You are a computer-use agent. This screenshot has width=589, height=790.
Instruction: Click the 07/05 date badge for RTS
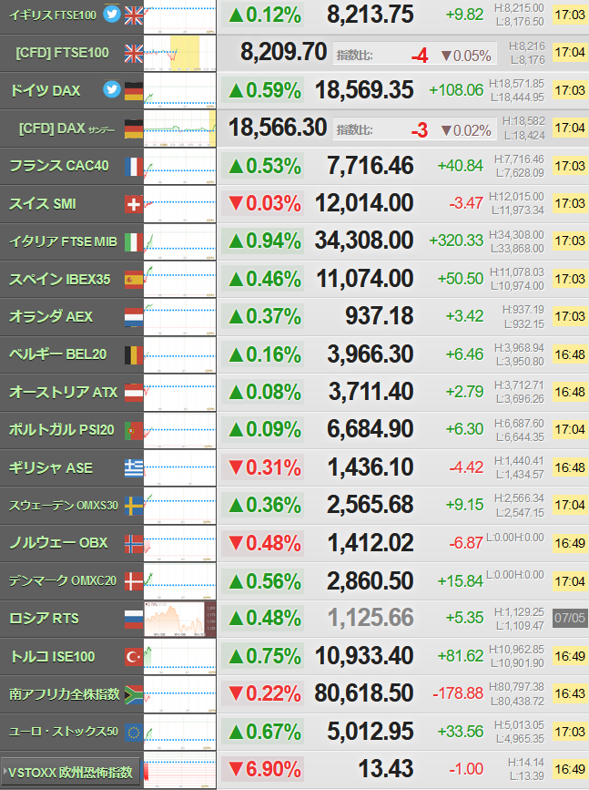570,618
